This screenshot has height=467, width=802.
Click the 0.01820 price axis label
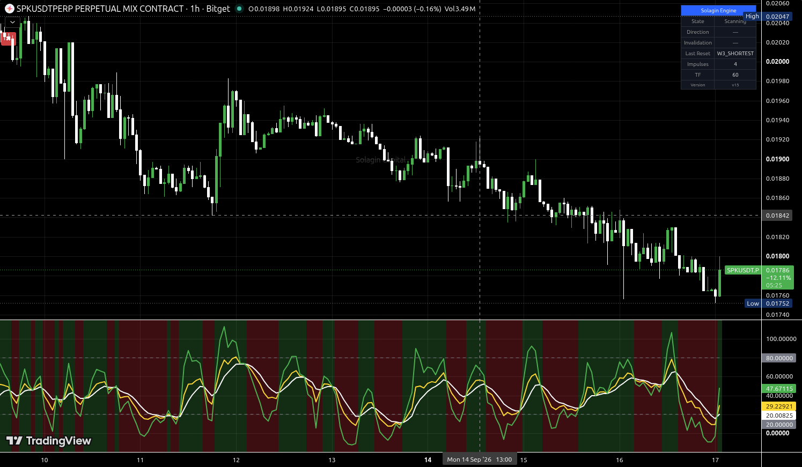point(777,237)
